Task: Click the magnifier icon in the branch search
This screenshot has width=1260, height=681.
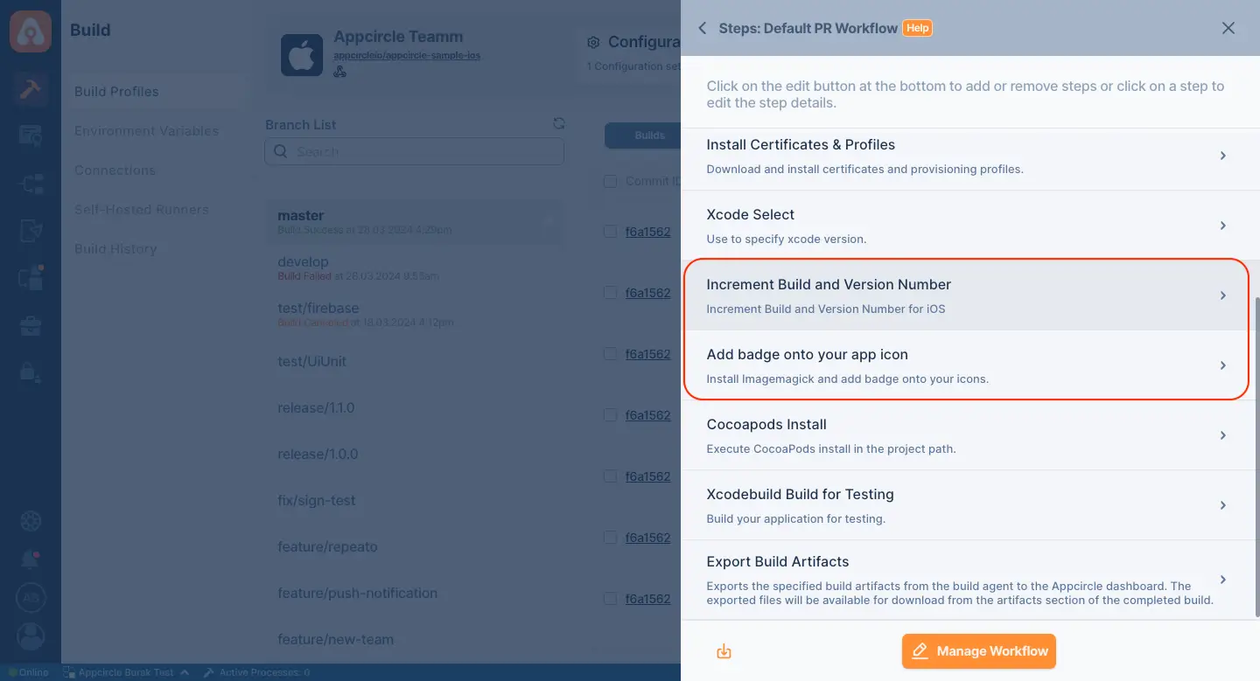Action: pos(281,151)
